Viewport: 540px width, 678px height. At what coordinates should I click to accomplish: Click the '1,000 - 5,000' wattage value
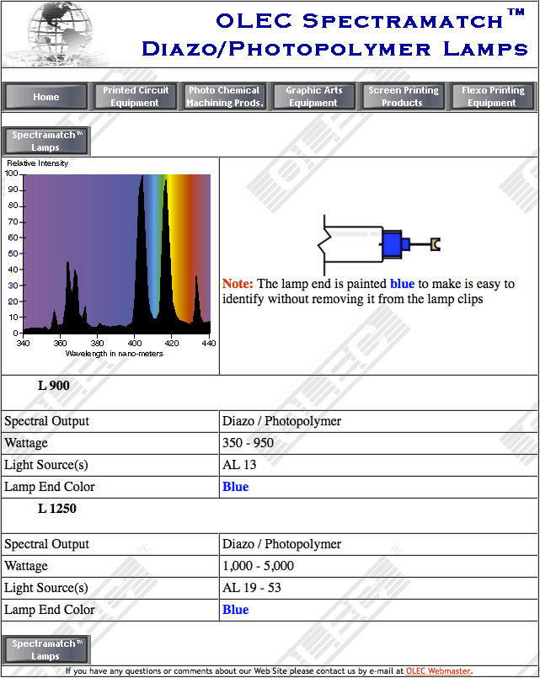[258, 566]
